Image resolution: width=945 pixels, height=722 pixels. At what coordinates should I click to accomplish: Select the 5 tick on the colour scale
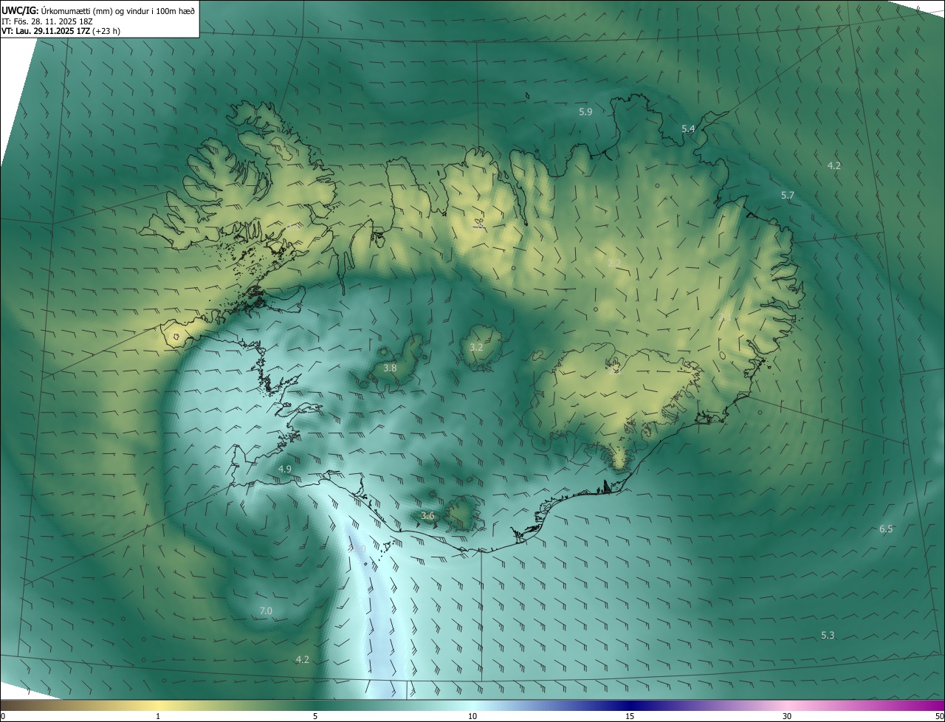pyautogui.click(x=315, y=716)
